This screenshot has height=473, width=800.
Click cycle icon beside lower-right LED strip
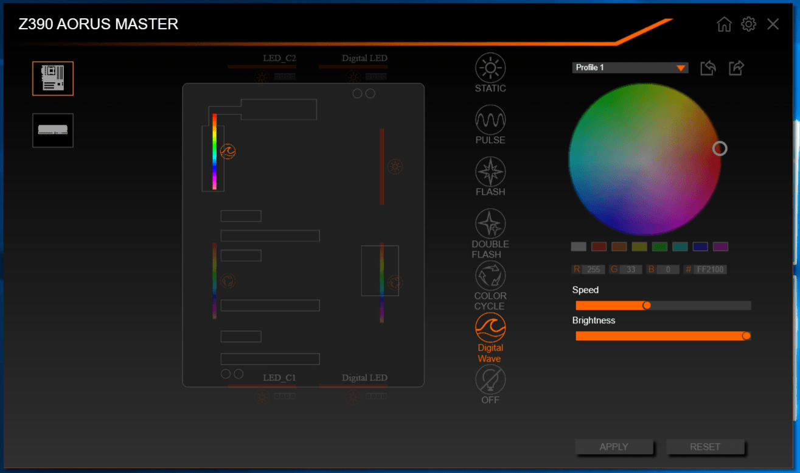395,282
